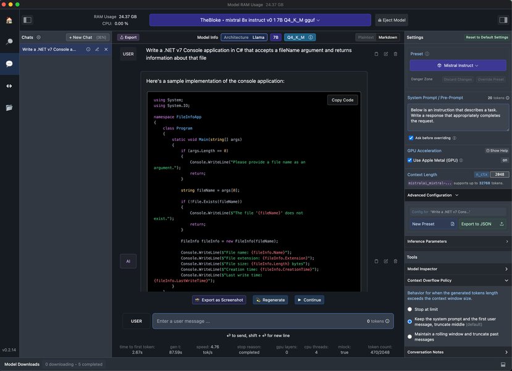Open the Mistral Instruct preset dropdown
This screenshot has height=371, width=512.
pyautogui.click(x=457, y=66)
